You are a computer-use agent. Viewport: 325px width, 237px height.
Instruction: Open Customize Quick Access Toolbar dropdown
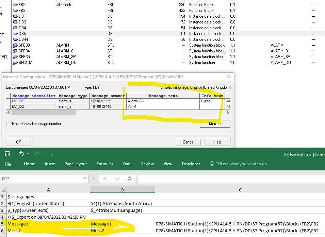point(52,154)
